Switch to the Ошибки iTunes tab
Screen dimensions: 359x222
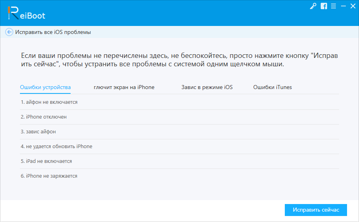coord(272,87)
